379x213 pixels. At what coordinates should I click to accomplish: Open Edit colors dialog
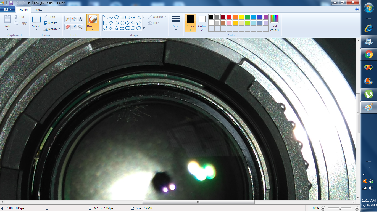(x=274, y=23)
